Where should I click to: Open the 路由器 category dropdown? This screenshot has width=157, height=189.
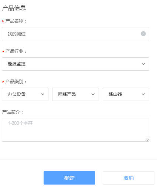(x=126, y=94)
